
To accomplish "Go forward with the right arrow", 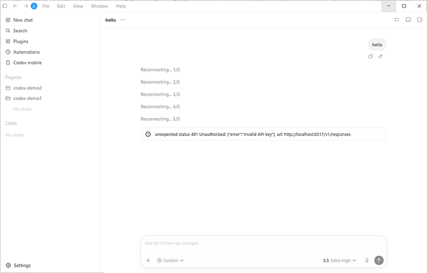I will [x=25, y=6].
